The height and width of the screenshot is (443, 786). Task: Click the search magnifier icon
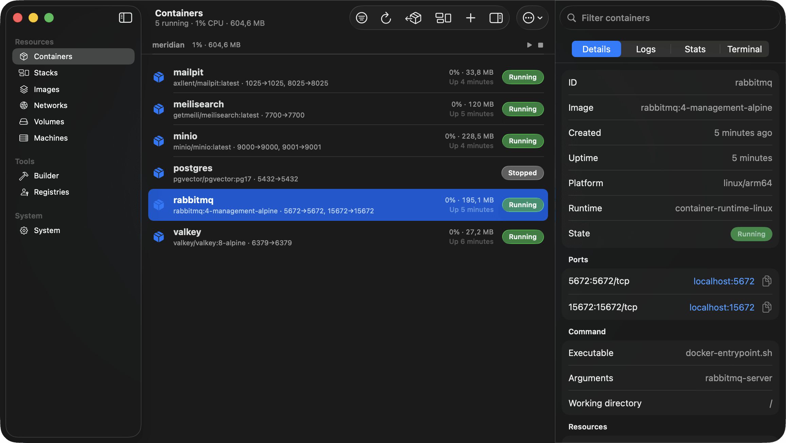click(x=572, y=18)
